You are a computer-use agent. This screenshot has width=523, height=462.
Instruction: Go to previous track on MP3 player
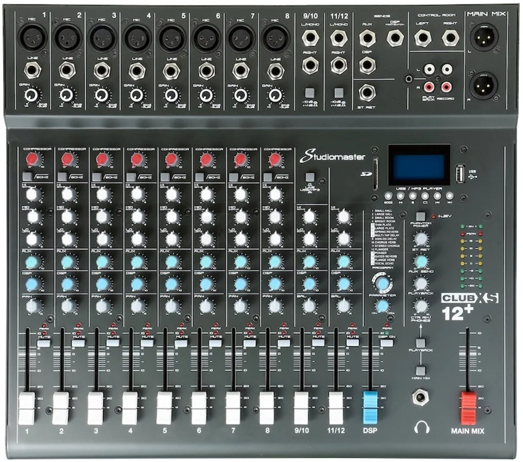click(437, 196)
